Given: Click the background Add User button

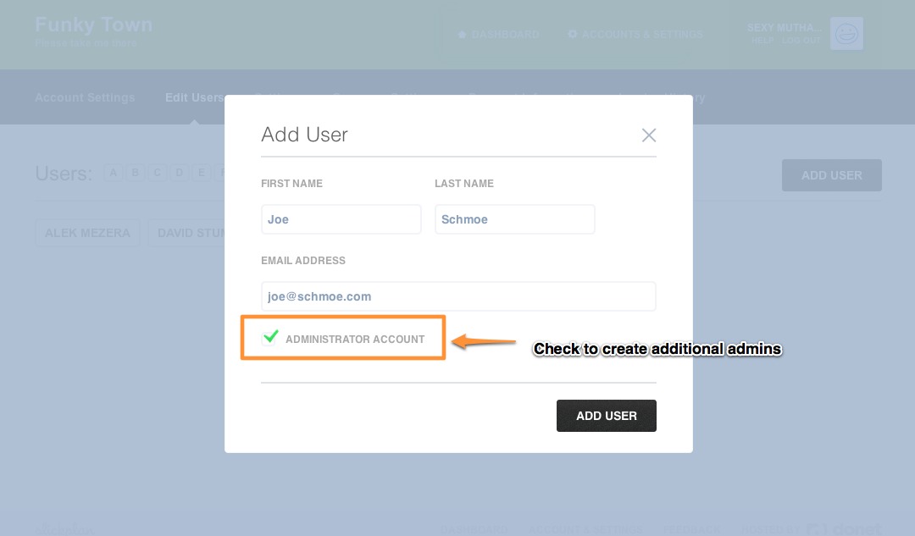Looking at the screenshot, I should point(831,175).
